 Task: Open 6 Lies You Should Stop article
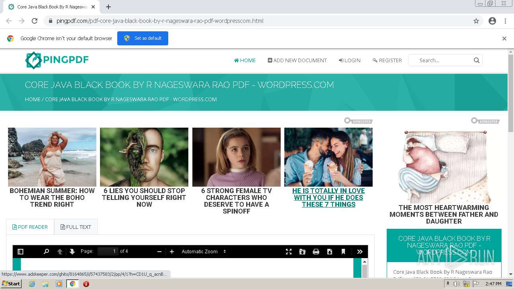[144, 197]
